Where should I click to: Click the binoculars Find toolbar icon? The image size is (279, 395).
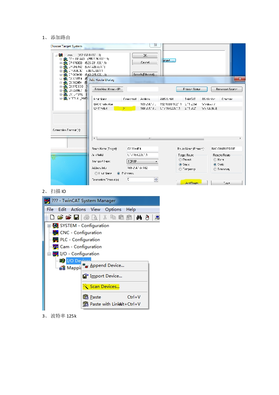[x=139, y=218]
